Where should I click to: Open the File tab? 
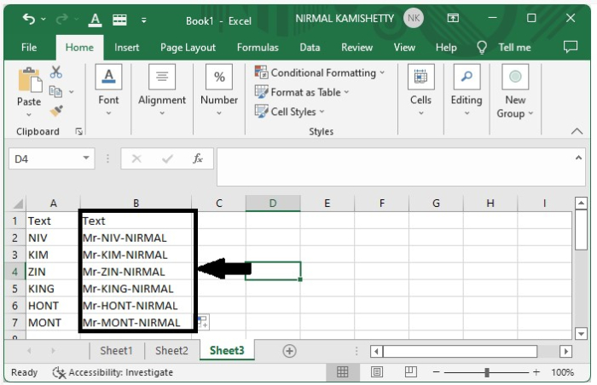29,48
